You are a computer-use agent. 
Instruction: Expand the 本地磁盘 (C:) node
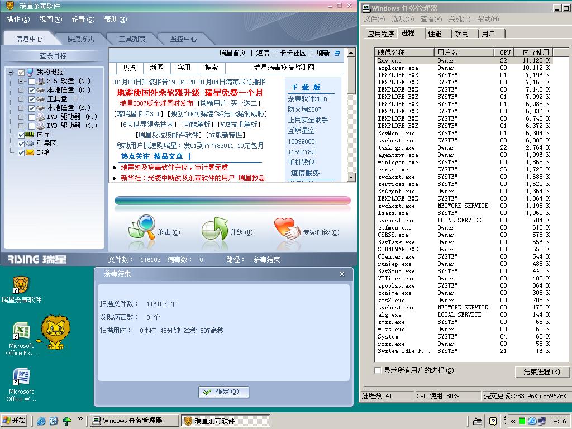click(21, 90)
